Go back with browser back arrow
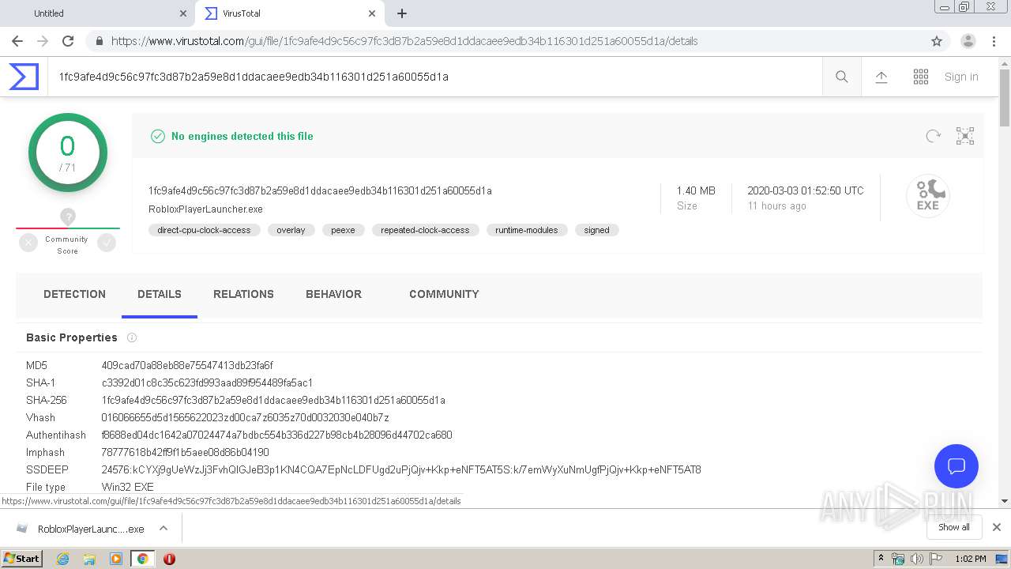Screen dimensions: 1011x569 17,41
